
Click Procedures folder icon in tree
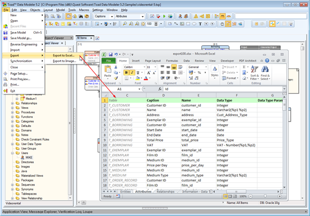(17, 112)
